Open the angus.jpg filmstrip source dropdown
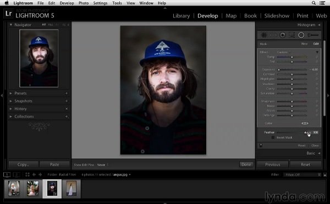Screen dimensions: 330x204 click(122, 174)
